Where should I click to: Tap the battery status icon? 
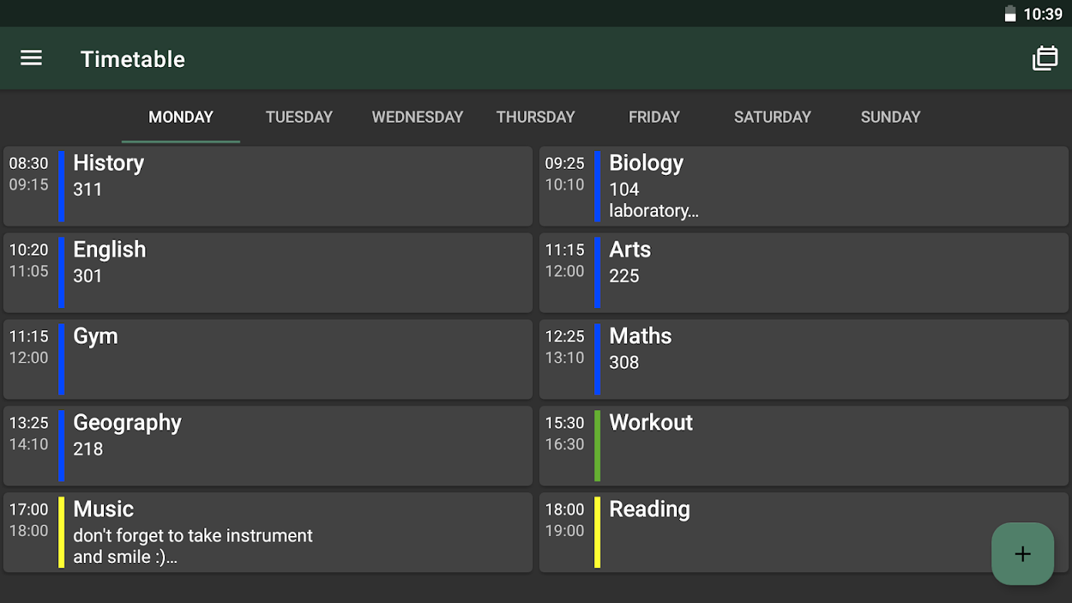[x=1010, y=14]
